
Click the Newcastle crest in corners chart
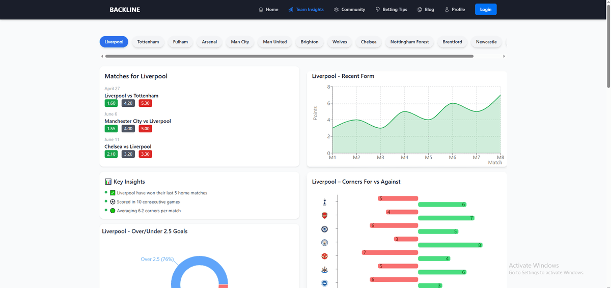pyautogui.click(x=324, y=270)
